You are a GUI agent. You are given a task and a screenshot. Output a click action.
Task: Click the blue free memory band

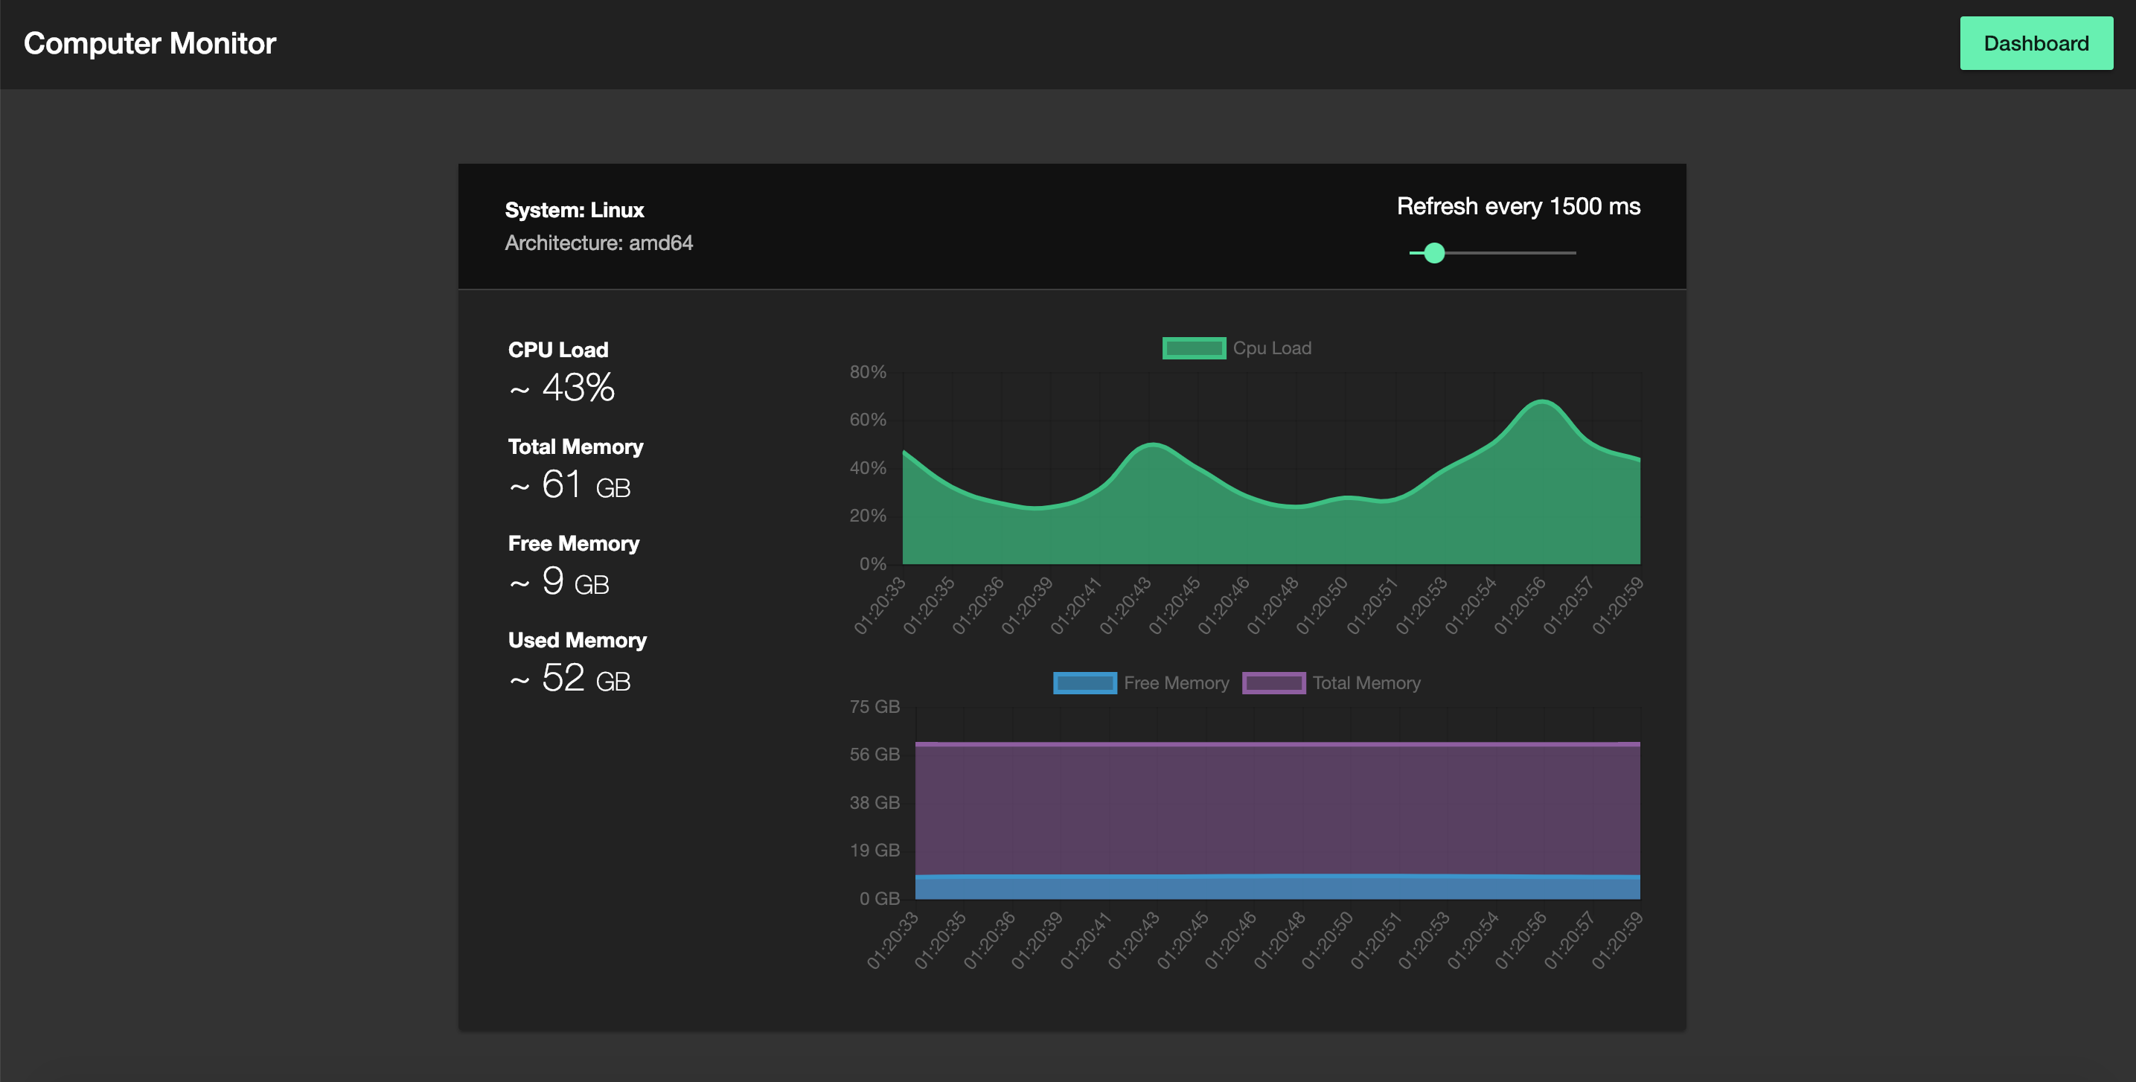1277,887
